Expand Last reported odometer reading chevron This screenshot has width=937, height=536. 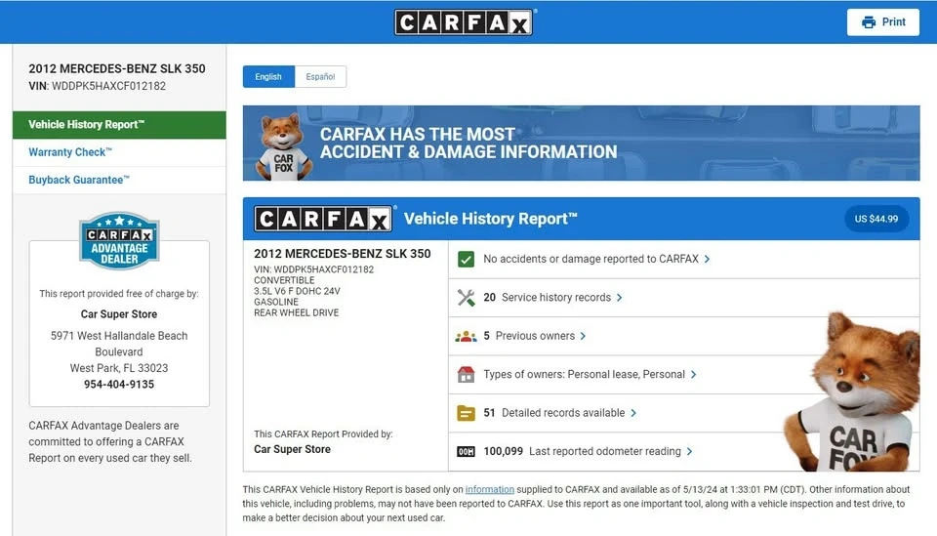click(689, 452)
